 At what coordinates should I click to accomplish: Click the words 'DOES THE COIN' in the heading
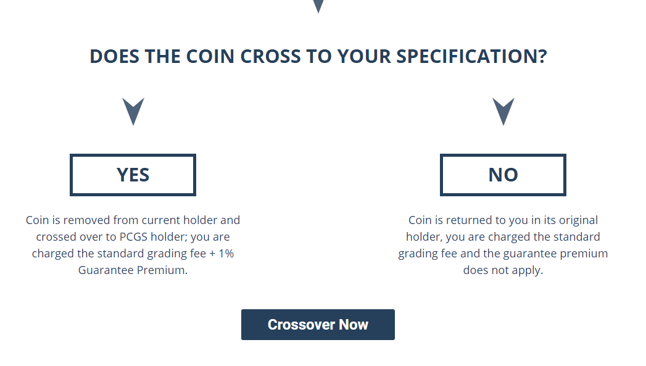pyautogui.click(x=162, y=56)
